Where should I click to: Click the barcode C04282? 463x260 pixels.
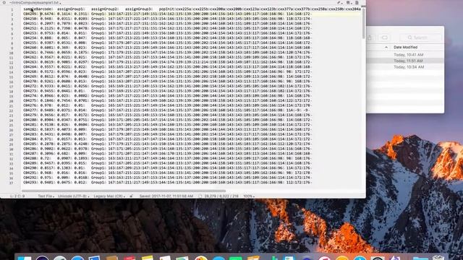[x=30, y=129]
